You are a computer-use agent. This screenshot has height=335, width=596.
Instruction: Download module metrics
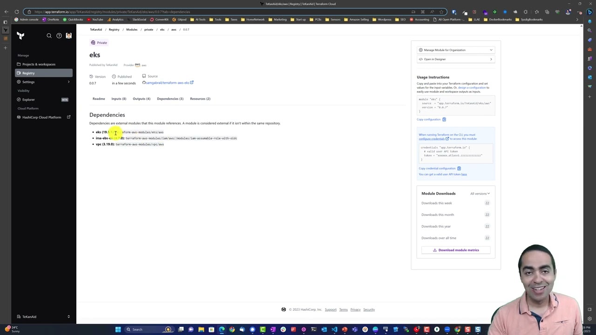(x=455, y=250)
